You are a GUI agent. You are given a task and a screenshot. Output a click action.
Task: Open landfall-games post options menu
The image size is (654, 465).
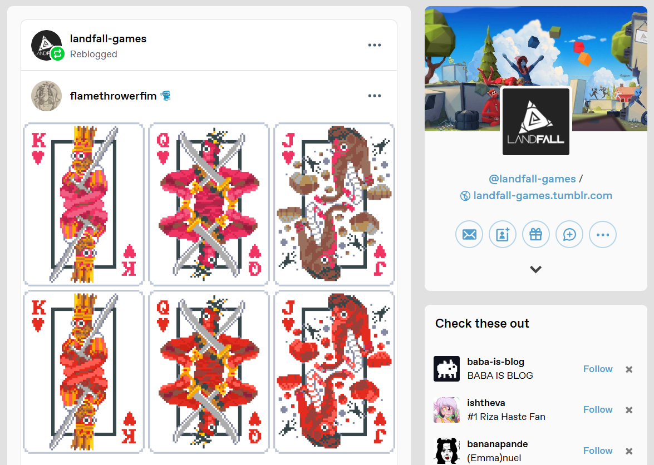tap(375, 45)
